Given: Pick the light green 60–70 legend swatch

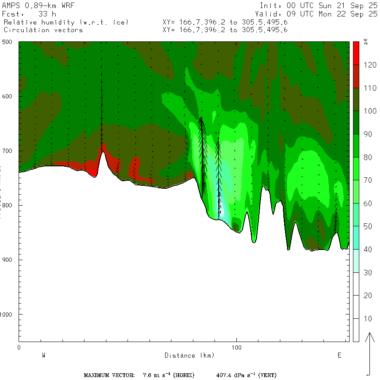Looking at the screenshot, I should (356, 191).
